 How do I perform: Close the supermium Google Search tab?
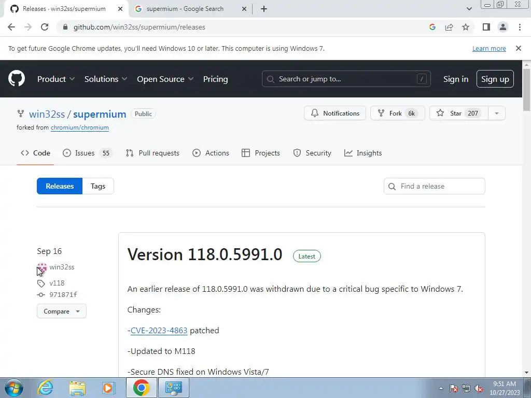(244, 9)
